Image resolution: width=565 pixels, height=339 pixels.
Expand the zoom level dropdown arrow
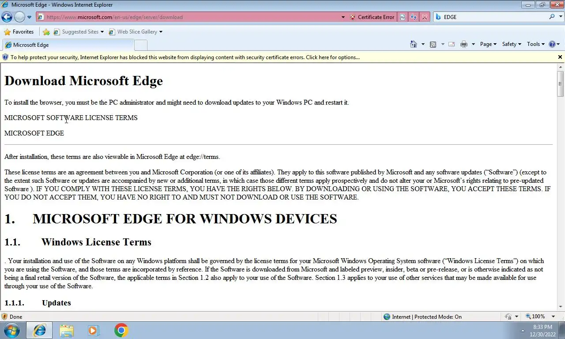554,316
